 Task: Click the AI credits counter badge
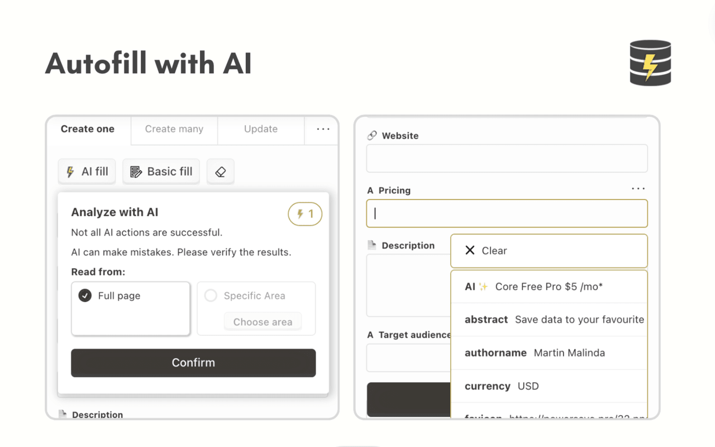(x=305, y=214)
